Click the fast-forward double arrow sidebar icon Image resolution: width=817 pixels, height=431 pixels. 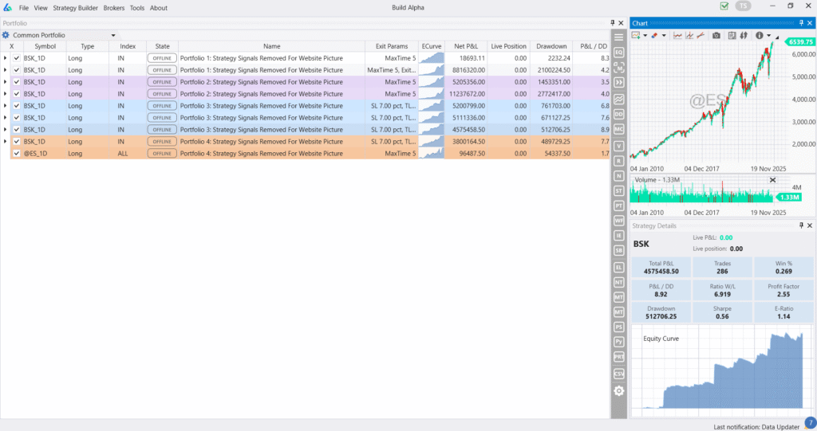pos(618,82)
